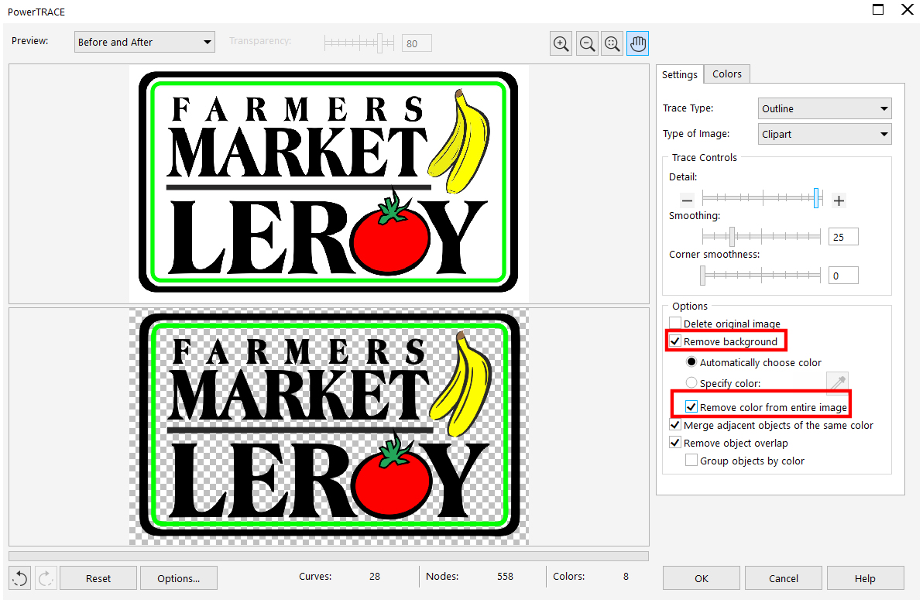Click the Reset button

point(98,577)
